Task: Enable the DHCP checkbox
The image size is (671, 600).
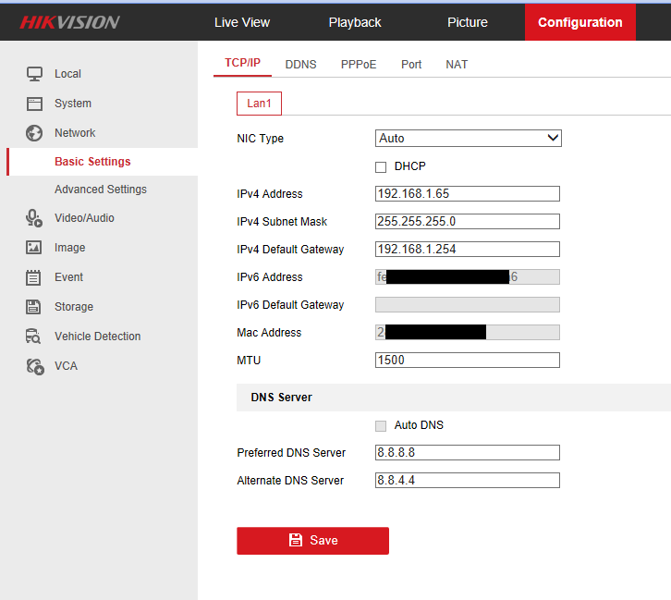Action: (381, 167)
